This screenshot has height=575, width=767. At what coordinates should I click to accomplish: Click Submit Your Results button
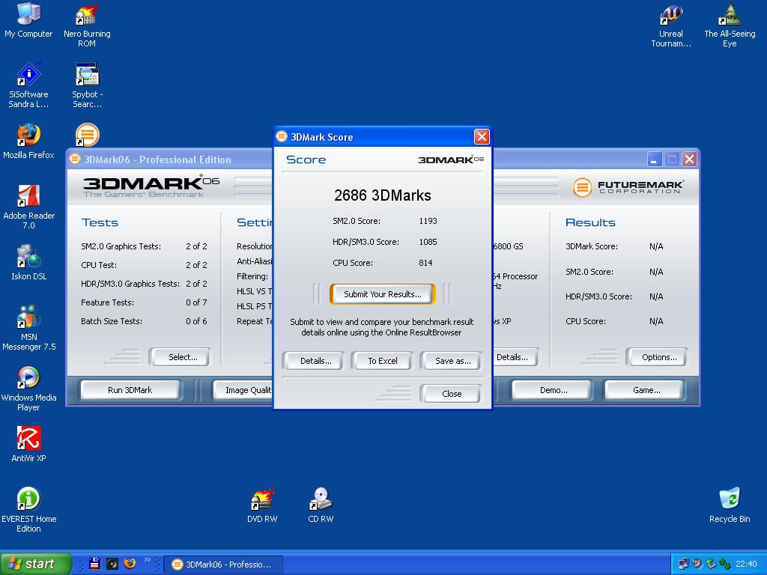382,294
